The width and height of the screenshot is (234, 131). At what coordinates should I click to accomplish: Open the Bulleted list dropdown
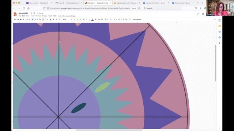115,19
